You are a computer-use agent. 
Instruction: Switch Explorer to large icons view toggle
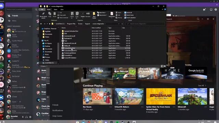click(x=165, y=66)
